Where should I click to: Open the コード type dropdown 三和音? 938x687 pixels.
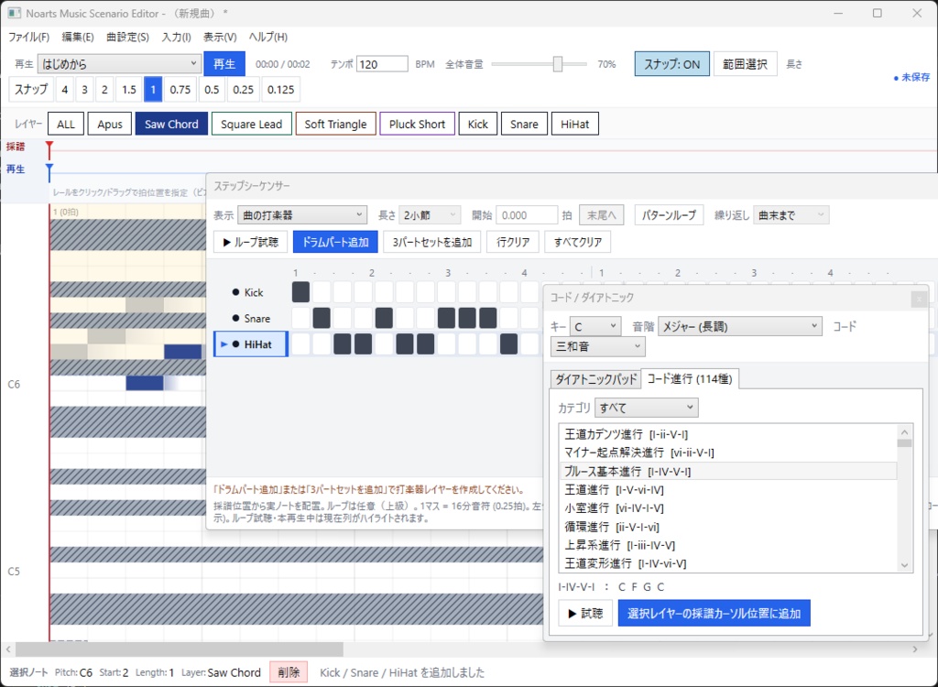597,346
